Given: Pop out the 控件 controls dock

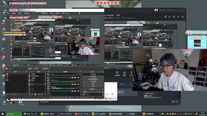Looking at the screenshot, I should [103, 72].
